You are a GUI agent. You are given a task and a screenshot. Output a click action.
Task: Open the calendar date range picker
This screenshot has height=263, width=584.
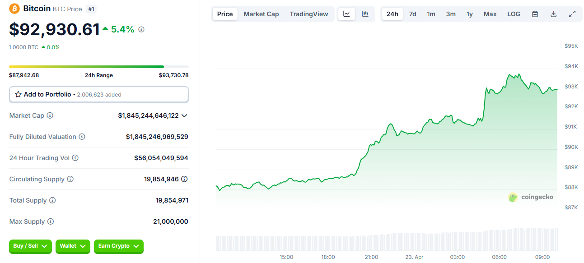pos(535,14)
